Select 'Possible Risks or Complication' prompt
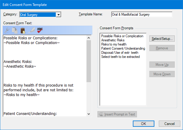This screenshot has width=183, height=130. coord(122,36)
